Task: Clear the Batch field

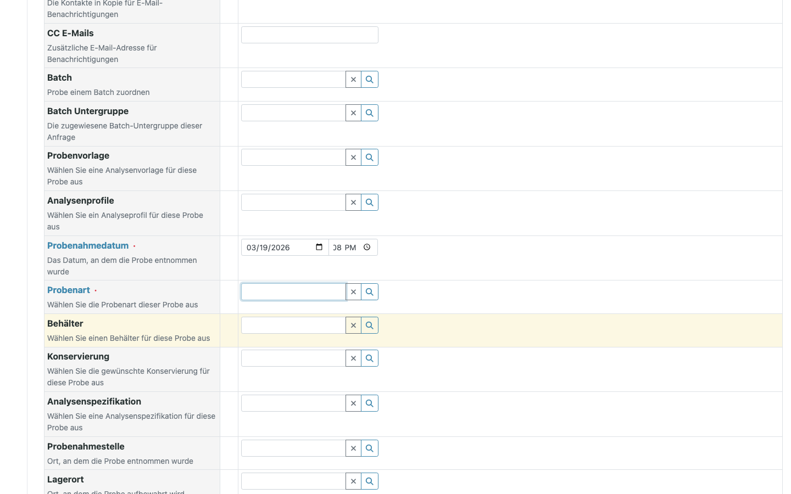Action: (x=353, y=79)
